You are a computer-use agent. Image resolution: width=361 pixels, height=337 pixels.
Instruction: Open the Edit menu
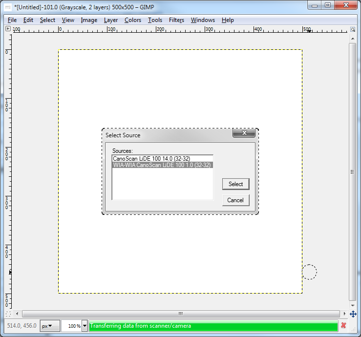(28, 20)
